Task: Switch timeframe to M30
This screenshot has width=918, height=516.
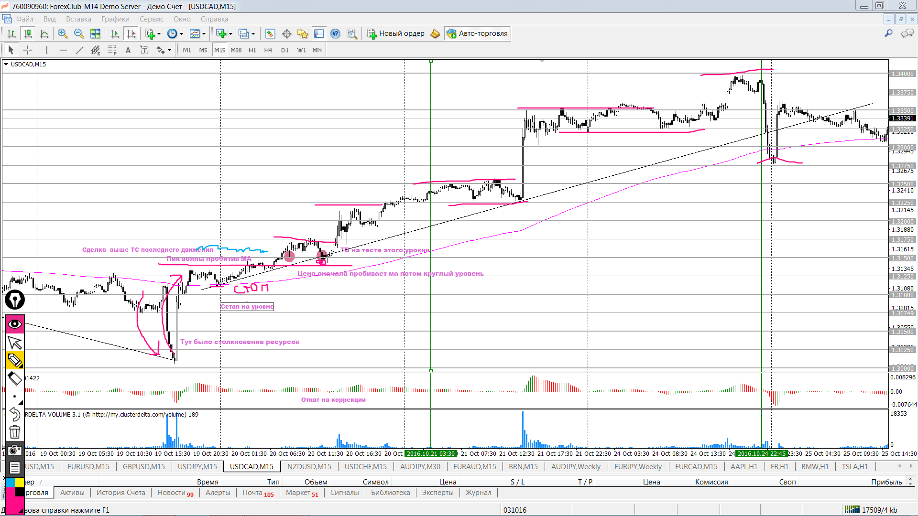Action: click(x=236, y=50)
